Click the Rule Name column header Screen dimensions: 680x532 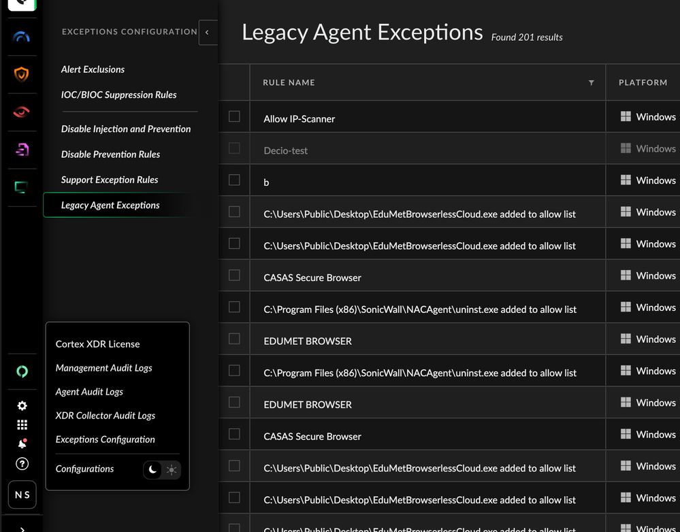click(289, 83)
